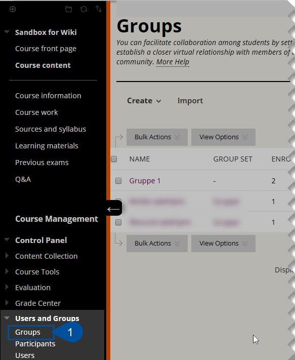Open Previous exams

point(42,163)
